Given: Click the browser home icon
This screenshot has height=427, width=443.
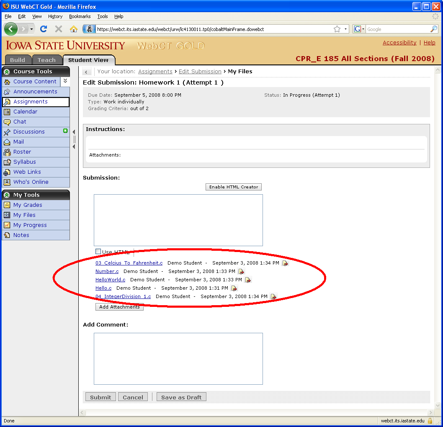Looking at the screenshot, I should (73, 29).
